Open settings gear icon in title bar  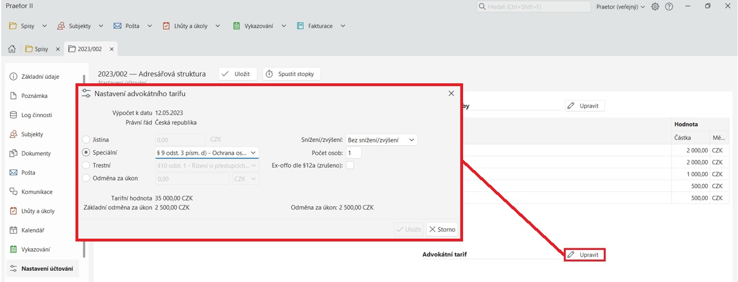tap(655, 7)
